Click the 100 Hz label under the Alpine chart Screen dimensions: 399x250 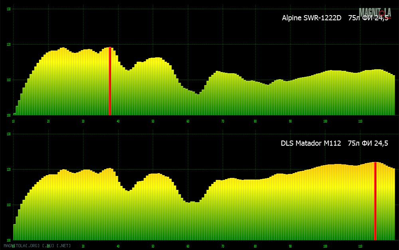[x=326, y=121]
